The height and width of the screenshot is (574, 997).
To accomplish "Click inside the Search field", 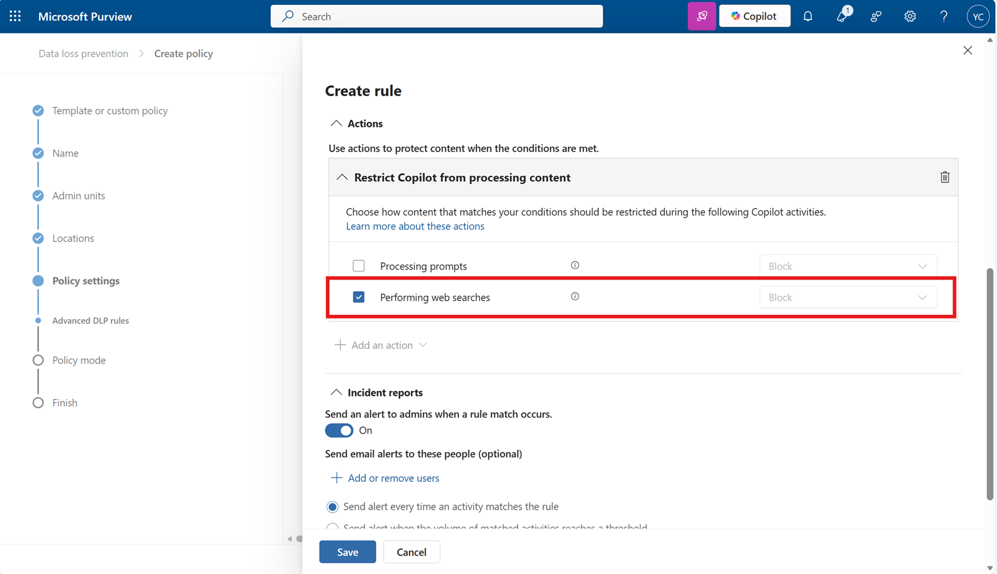I will point(436,16).
